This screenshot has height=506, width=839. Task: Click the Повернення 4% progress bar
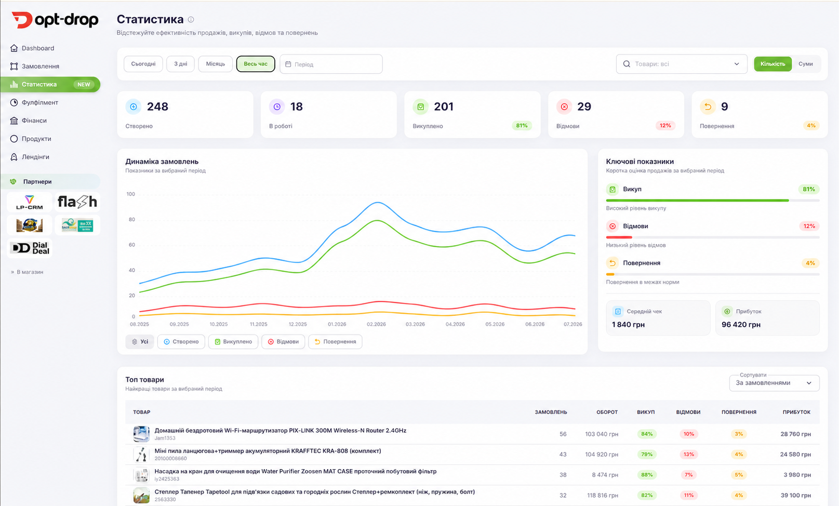click(x=713, y=274)
